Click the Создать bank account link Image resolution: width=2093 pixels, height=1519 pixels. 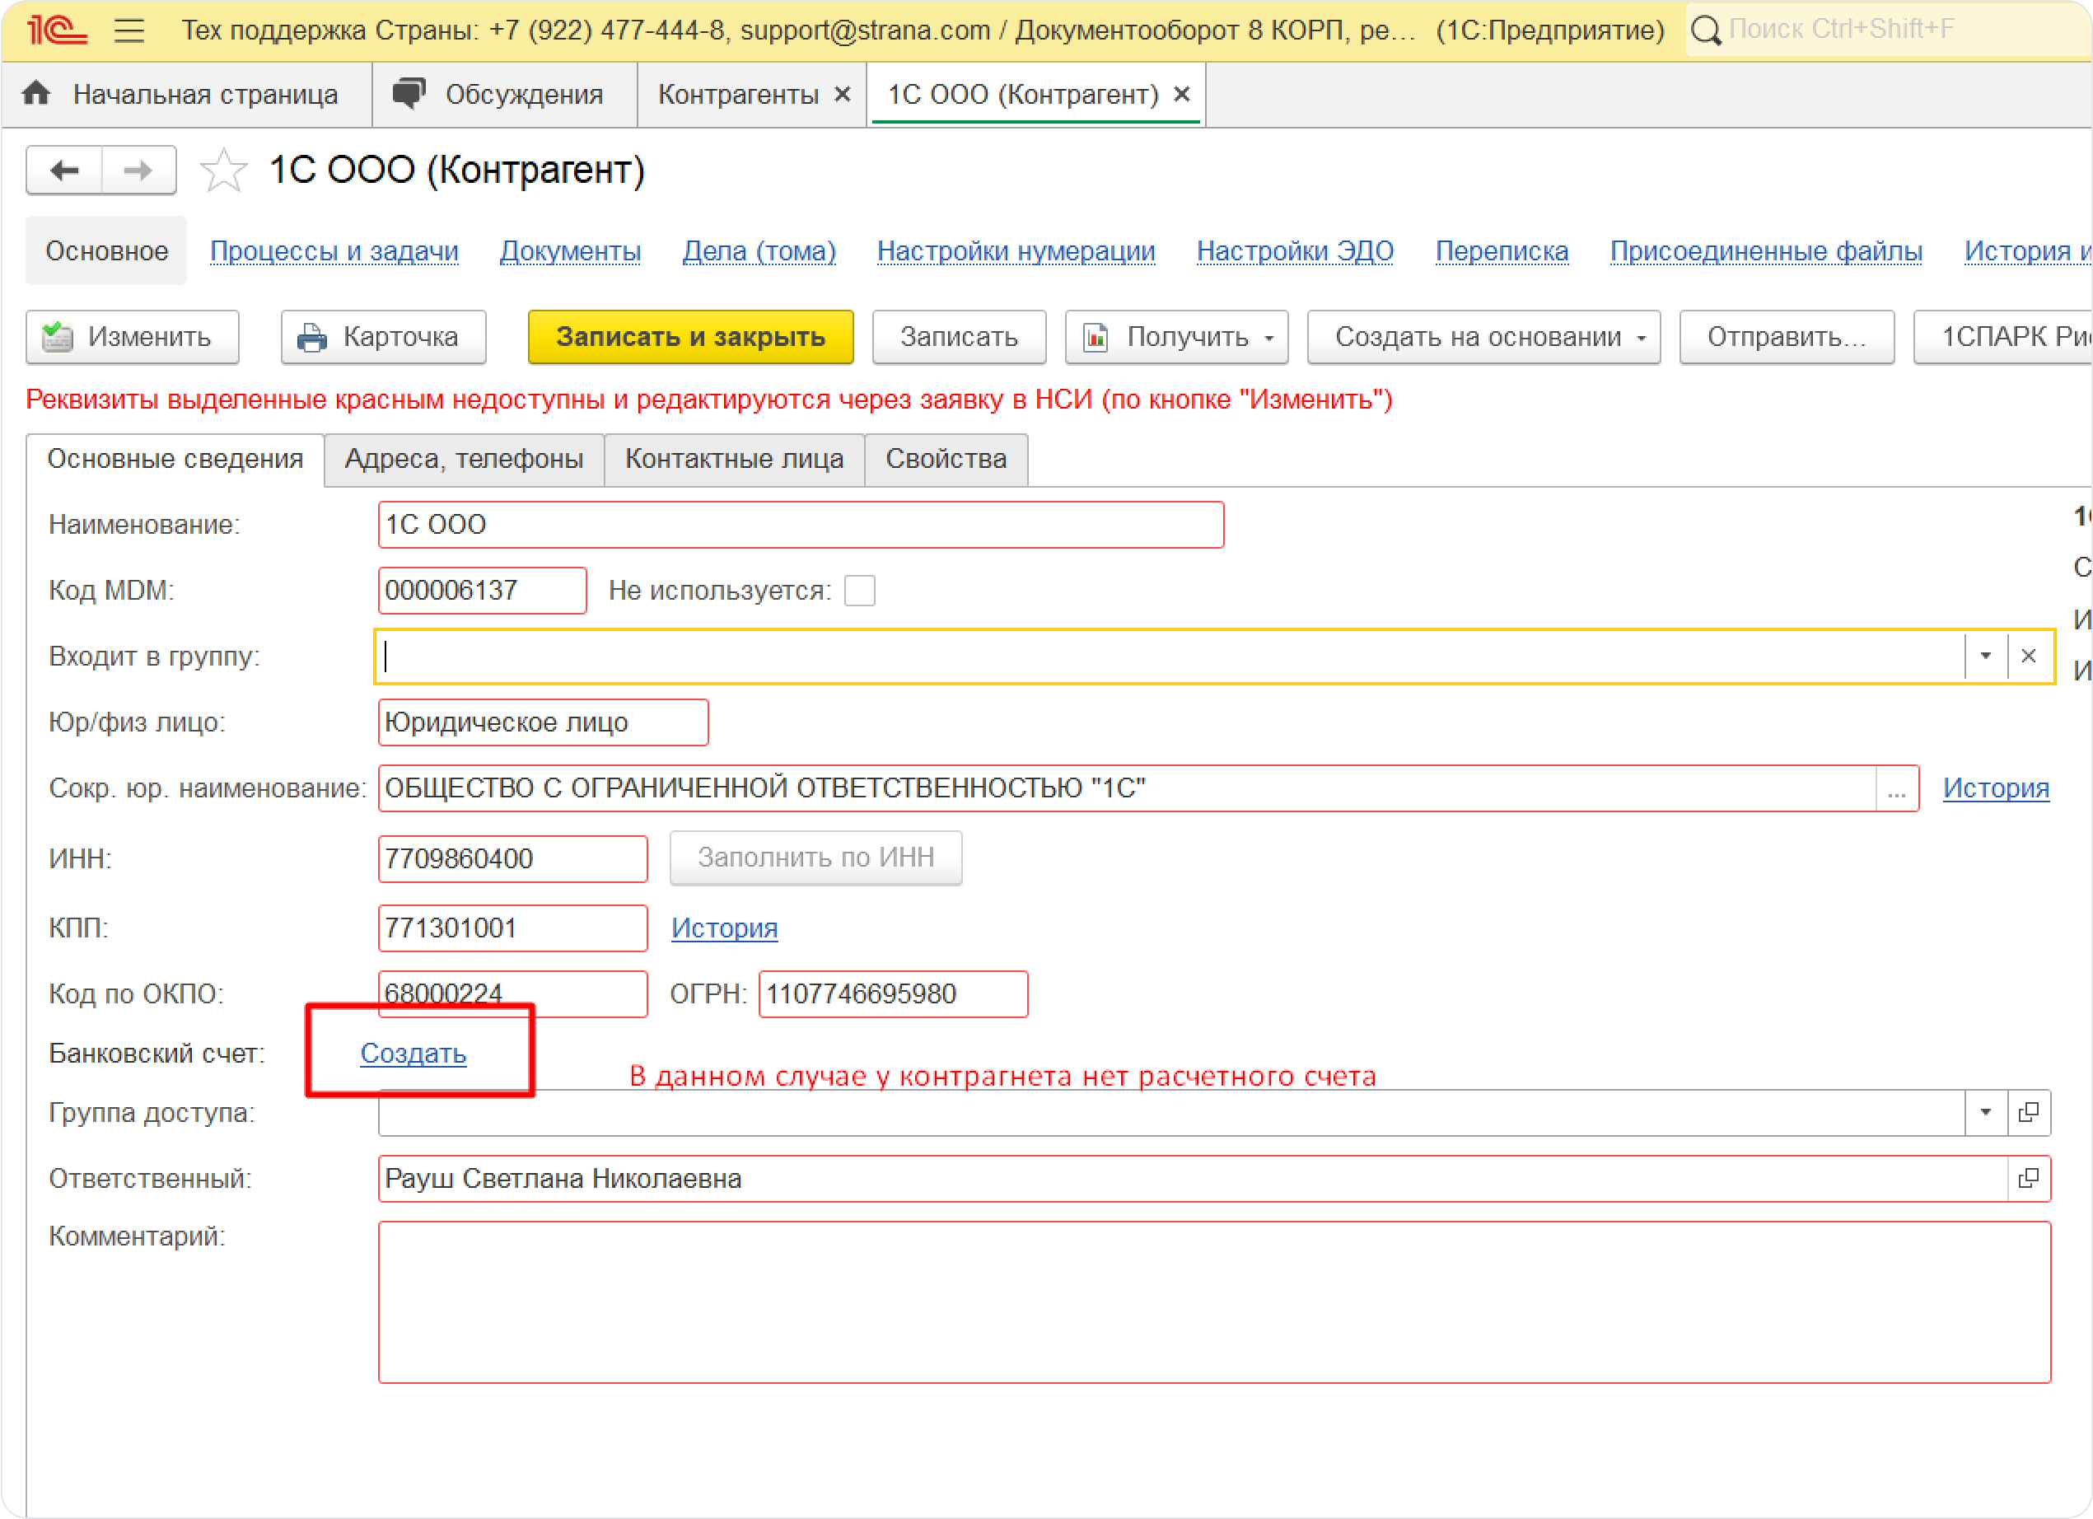click(x=413, y=1053)
